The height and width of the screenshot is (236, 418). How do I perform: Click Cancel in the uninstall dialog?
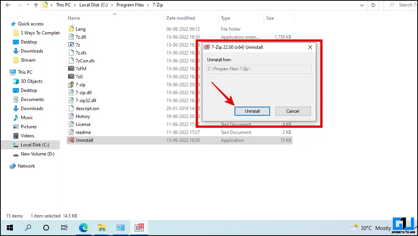coord(293,111)
